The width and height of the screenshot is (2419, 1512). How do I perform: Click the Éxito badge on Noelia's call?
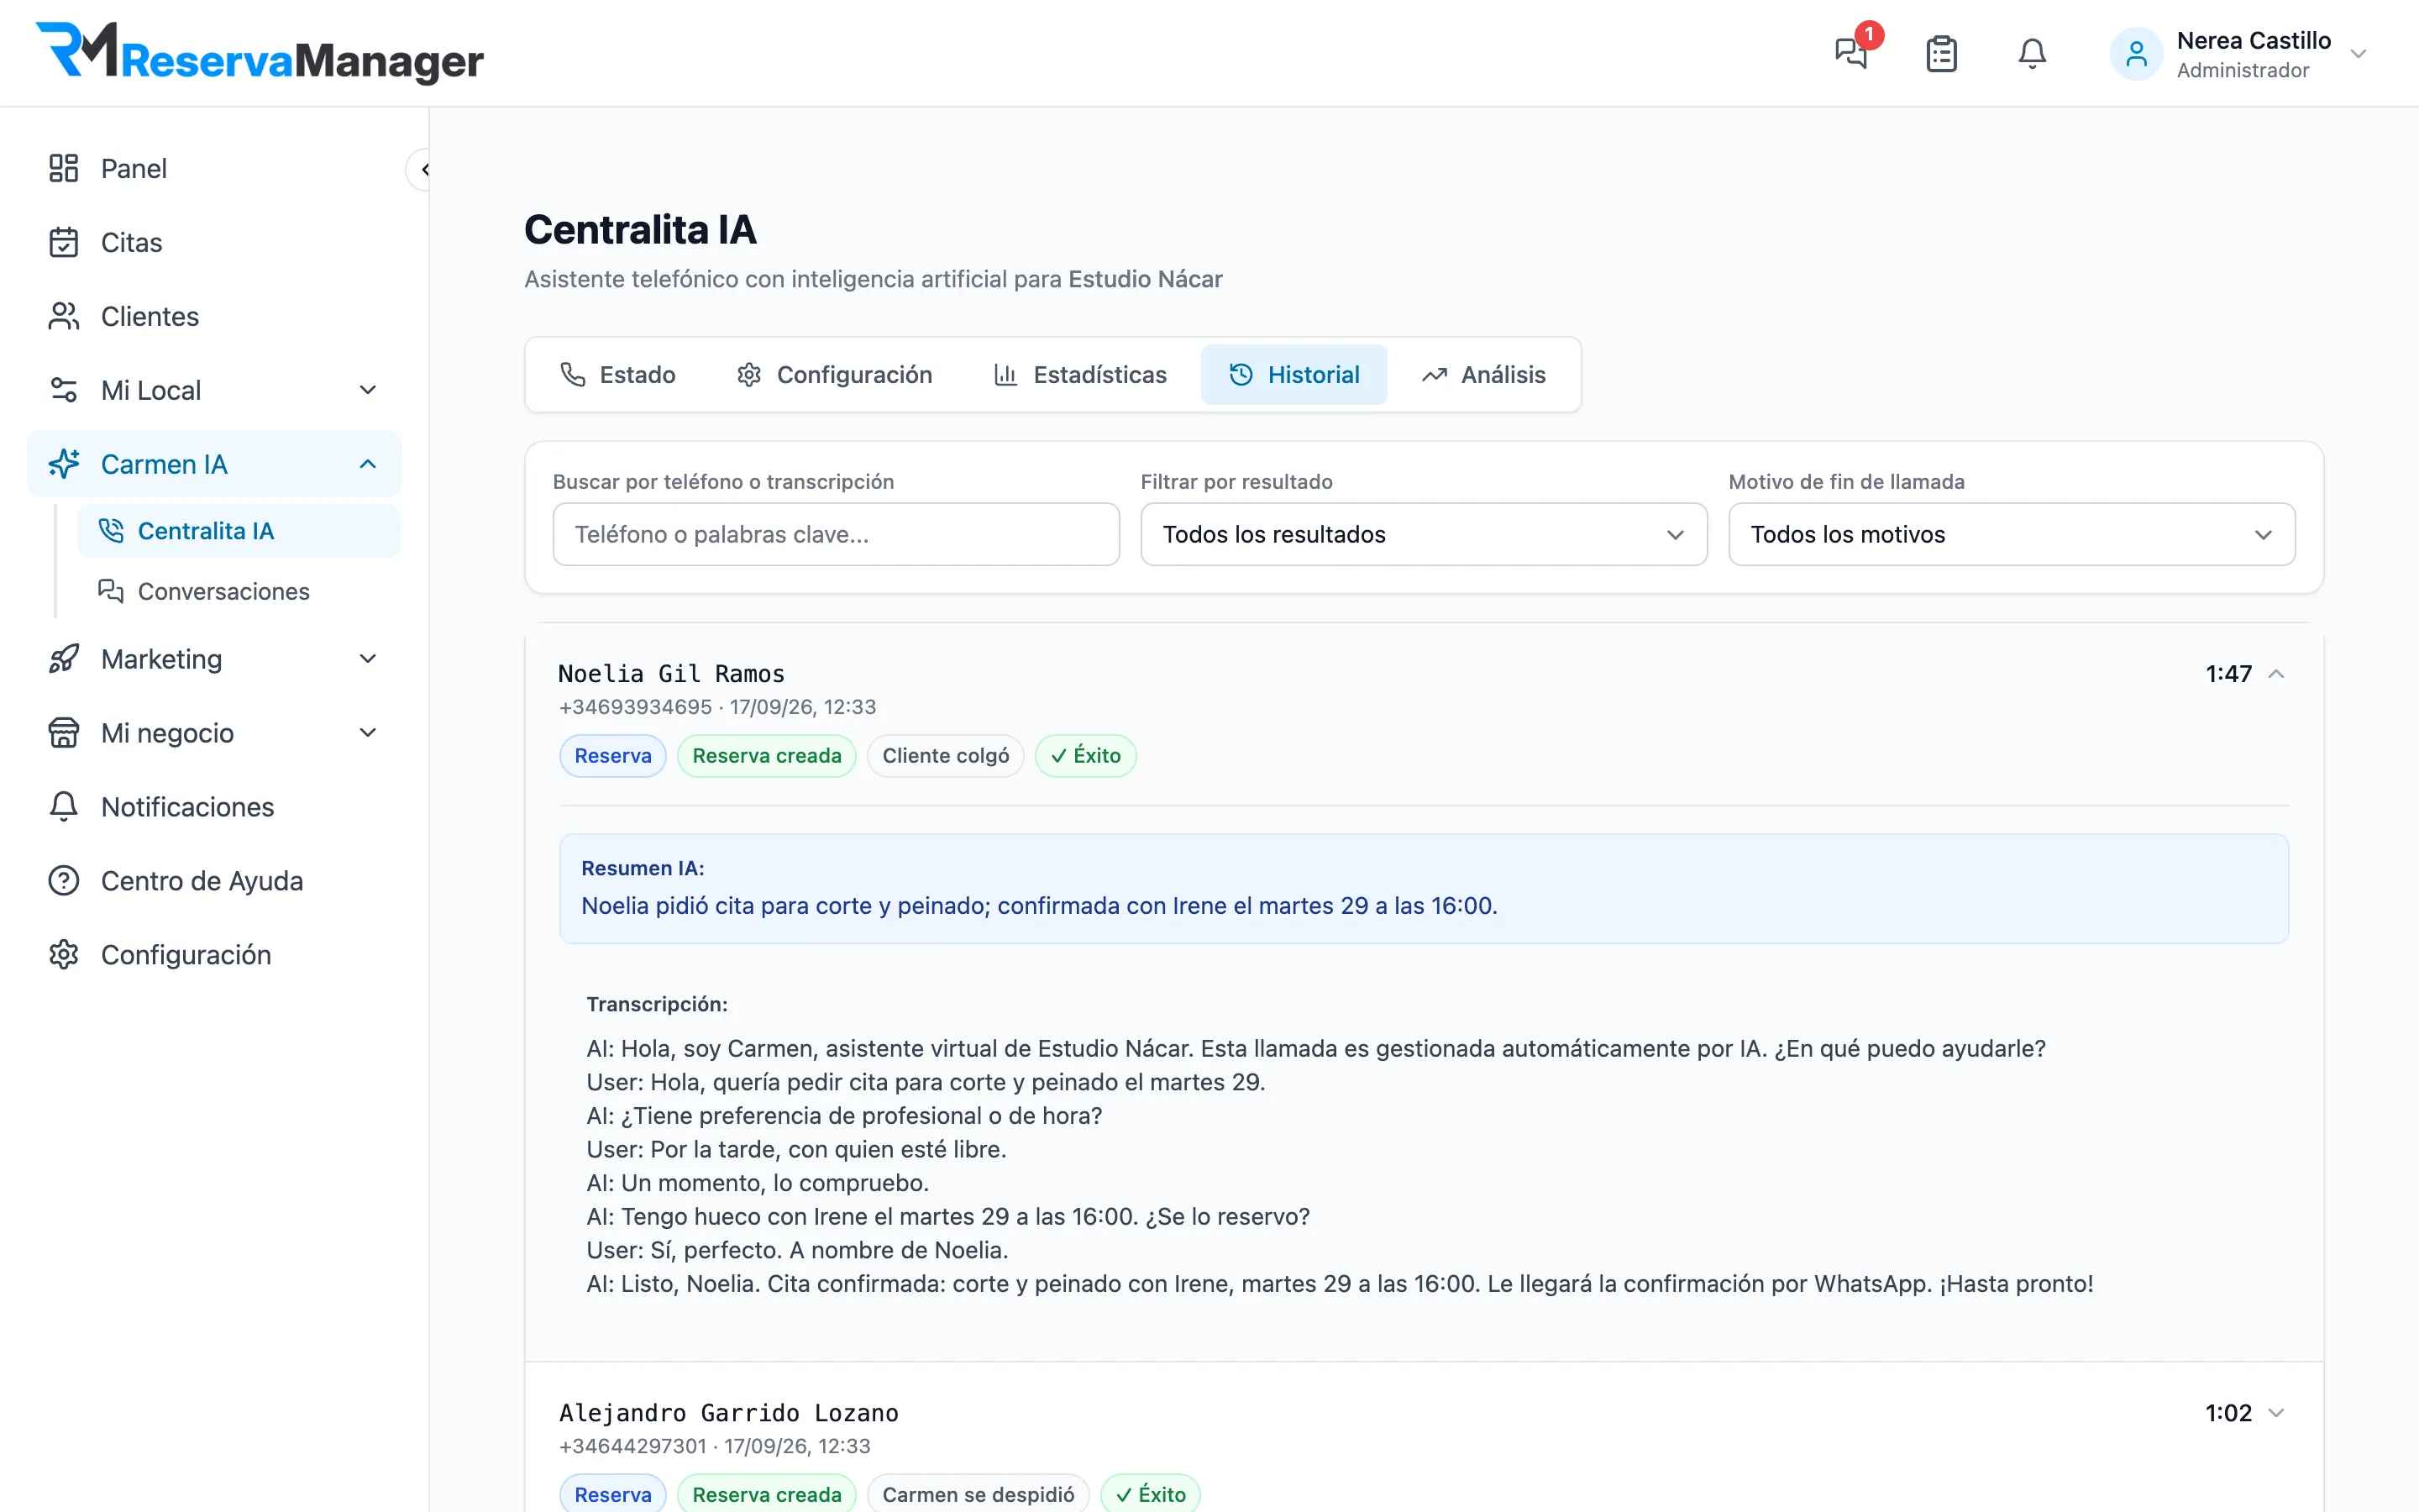[1085, 756]
